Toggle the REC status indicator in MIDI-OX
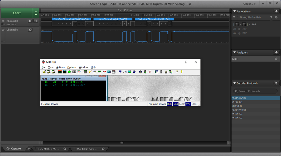 tap(170, 104)
